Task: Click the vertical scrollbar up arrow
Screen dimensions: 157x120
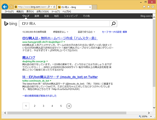Action: 154,17
